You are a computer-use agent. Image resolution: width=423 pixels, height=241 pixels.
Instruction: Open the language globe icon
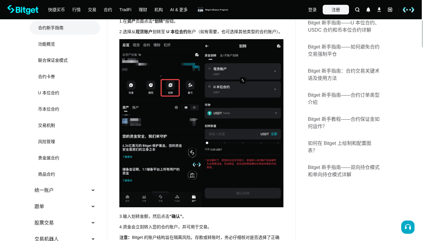[x=390, y=10]
